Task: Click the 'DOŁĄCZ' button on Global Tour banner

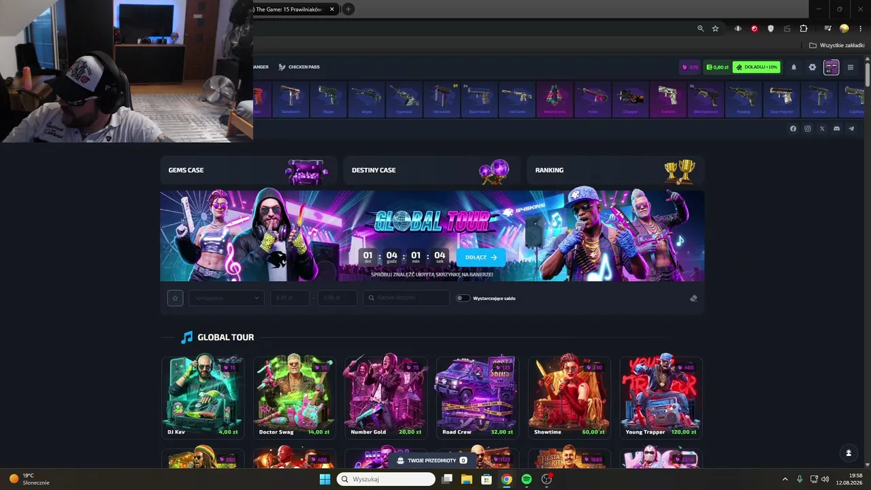Action: coord(481,257)
